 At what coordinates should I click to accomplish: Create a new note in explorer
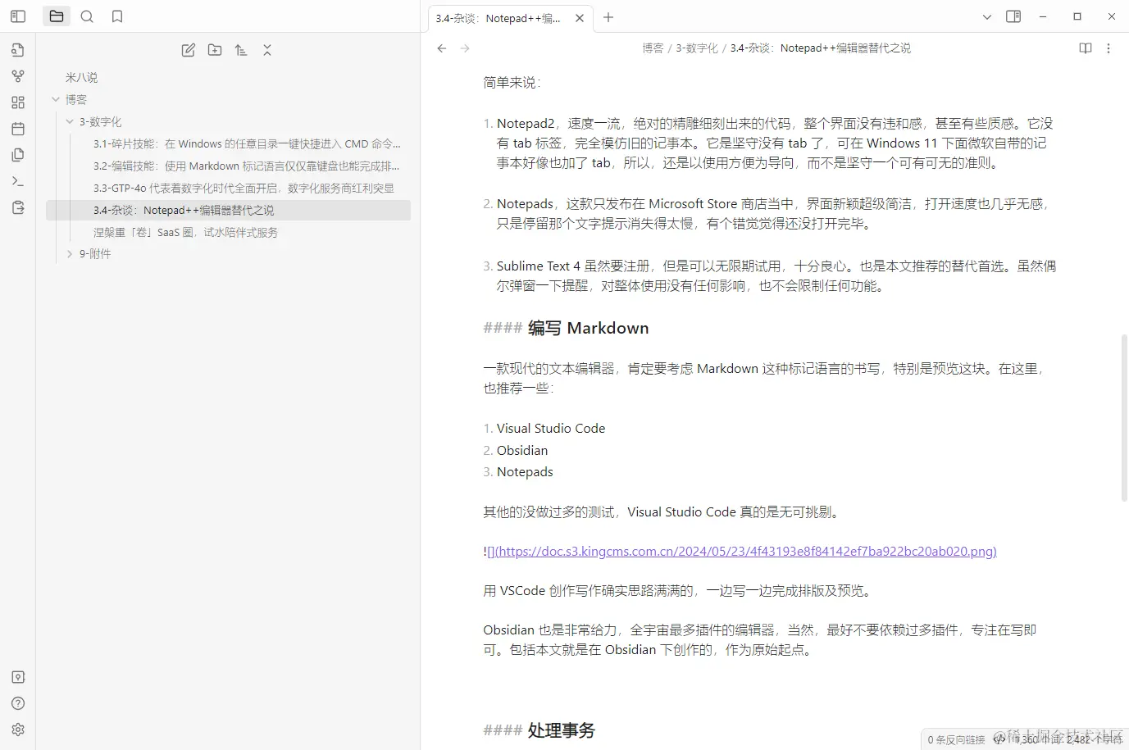click(189, 50)
